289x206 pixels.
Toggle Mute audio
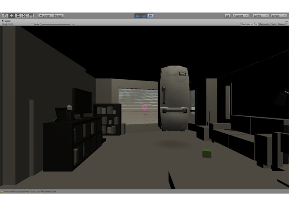point(264,24)
